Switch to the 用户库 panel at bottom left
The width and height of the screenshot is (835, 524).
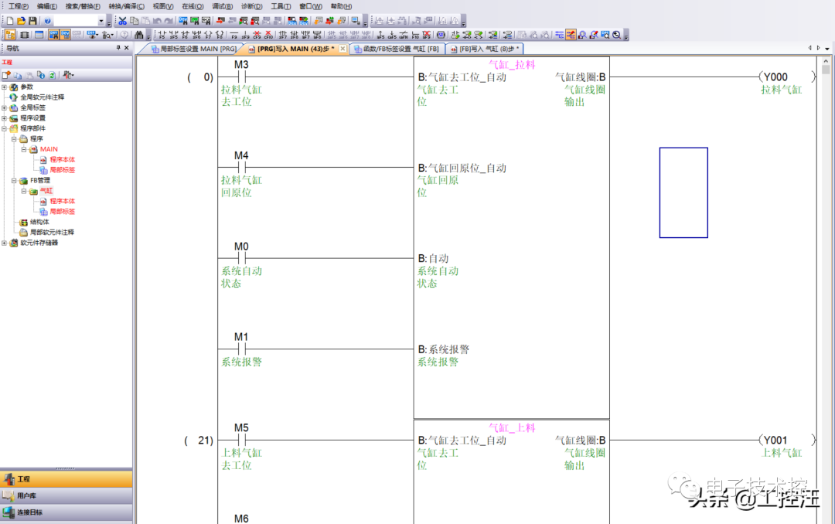click(x=27, y=495)
